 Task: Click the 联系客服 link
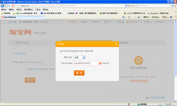[x=121, y=22]
